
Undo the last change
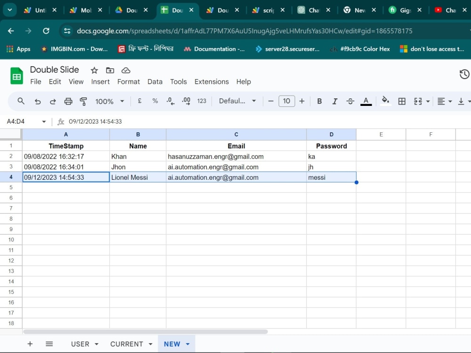click(38, 101)
